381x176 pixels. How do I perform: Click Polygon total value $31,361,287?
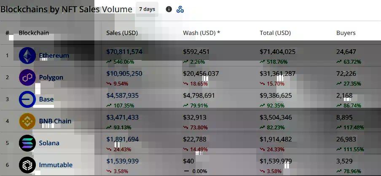pyautogui.click(x=277, y=74)
